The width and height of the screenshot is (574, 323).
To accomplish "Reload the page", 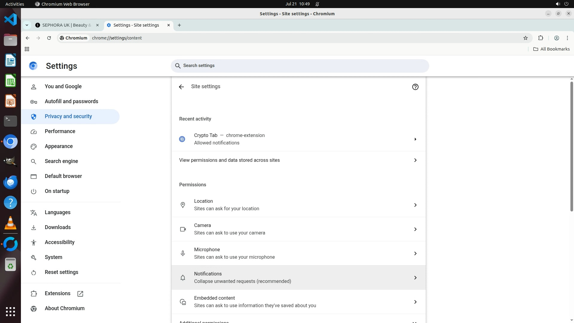I will 49,38.
